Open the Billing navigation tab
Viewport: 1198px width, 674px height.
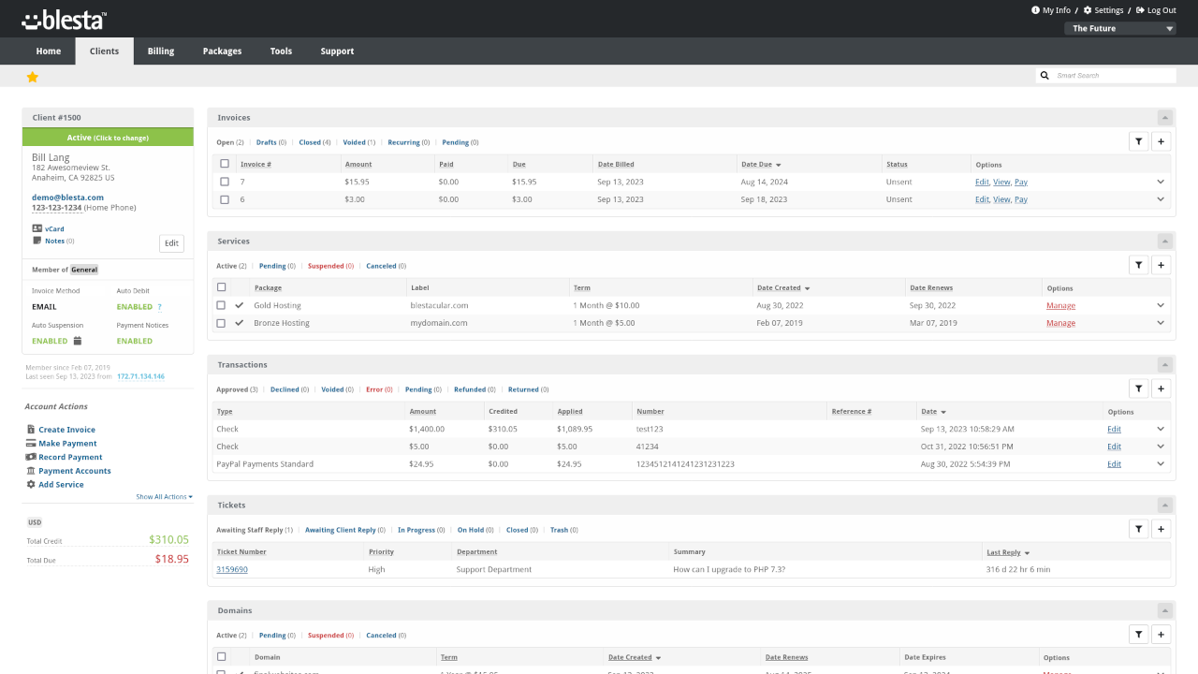point(161,51)
